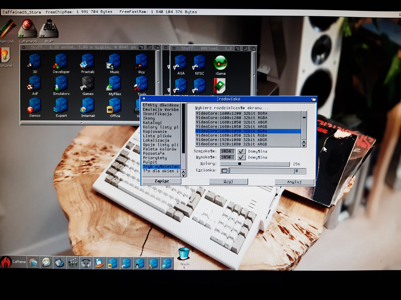401x300 pixels.
Task: Click depth gadget of Środowisko window
Action: click(x=313, y=99)
